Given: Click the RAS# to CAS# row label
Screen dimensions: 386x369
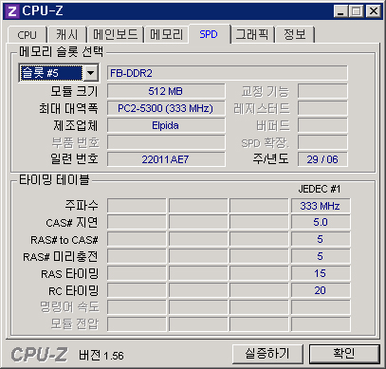Looking at the screenshot, I should point(64,240).
